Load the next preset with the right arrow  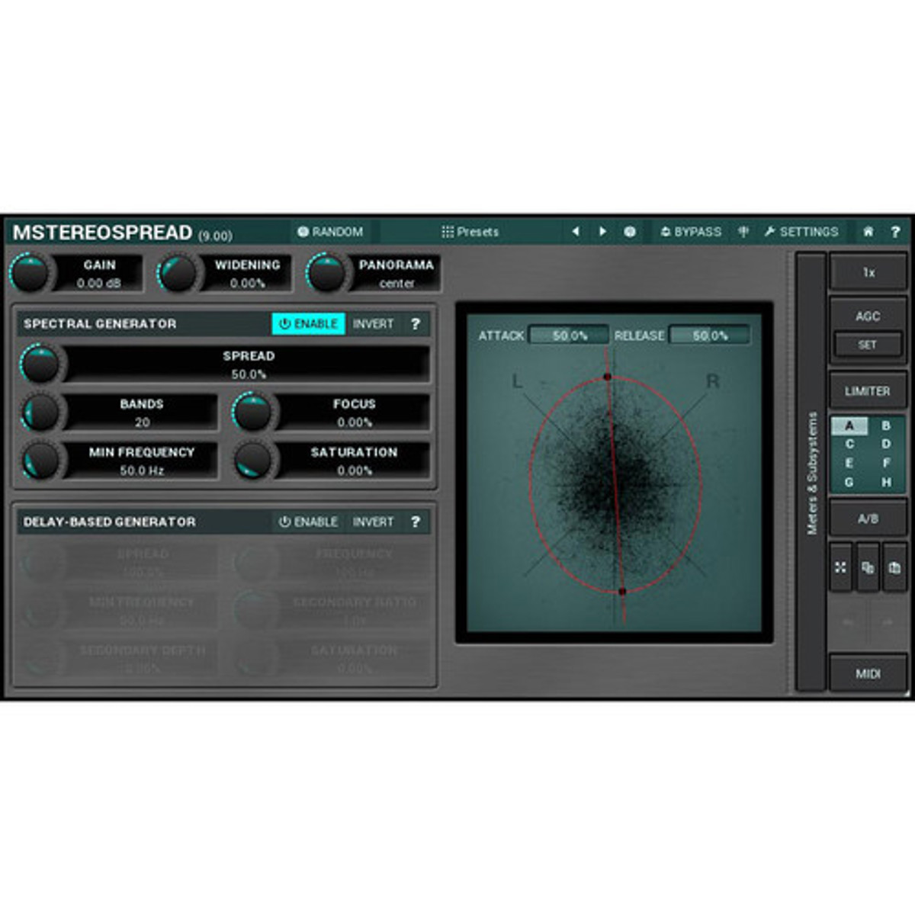coord(602,232)
